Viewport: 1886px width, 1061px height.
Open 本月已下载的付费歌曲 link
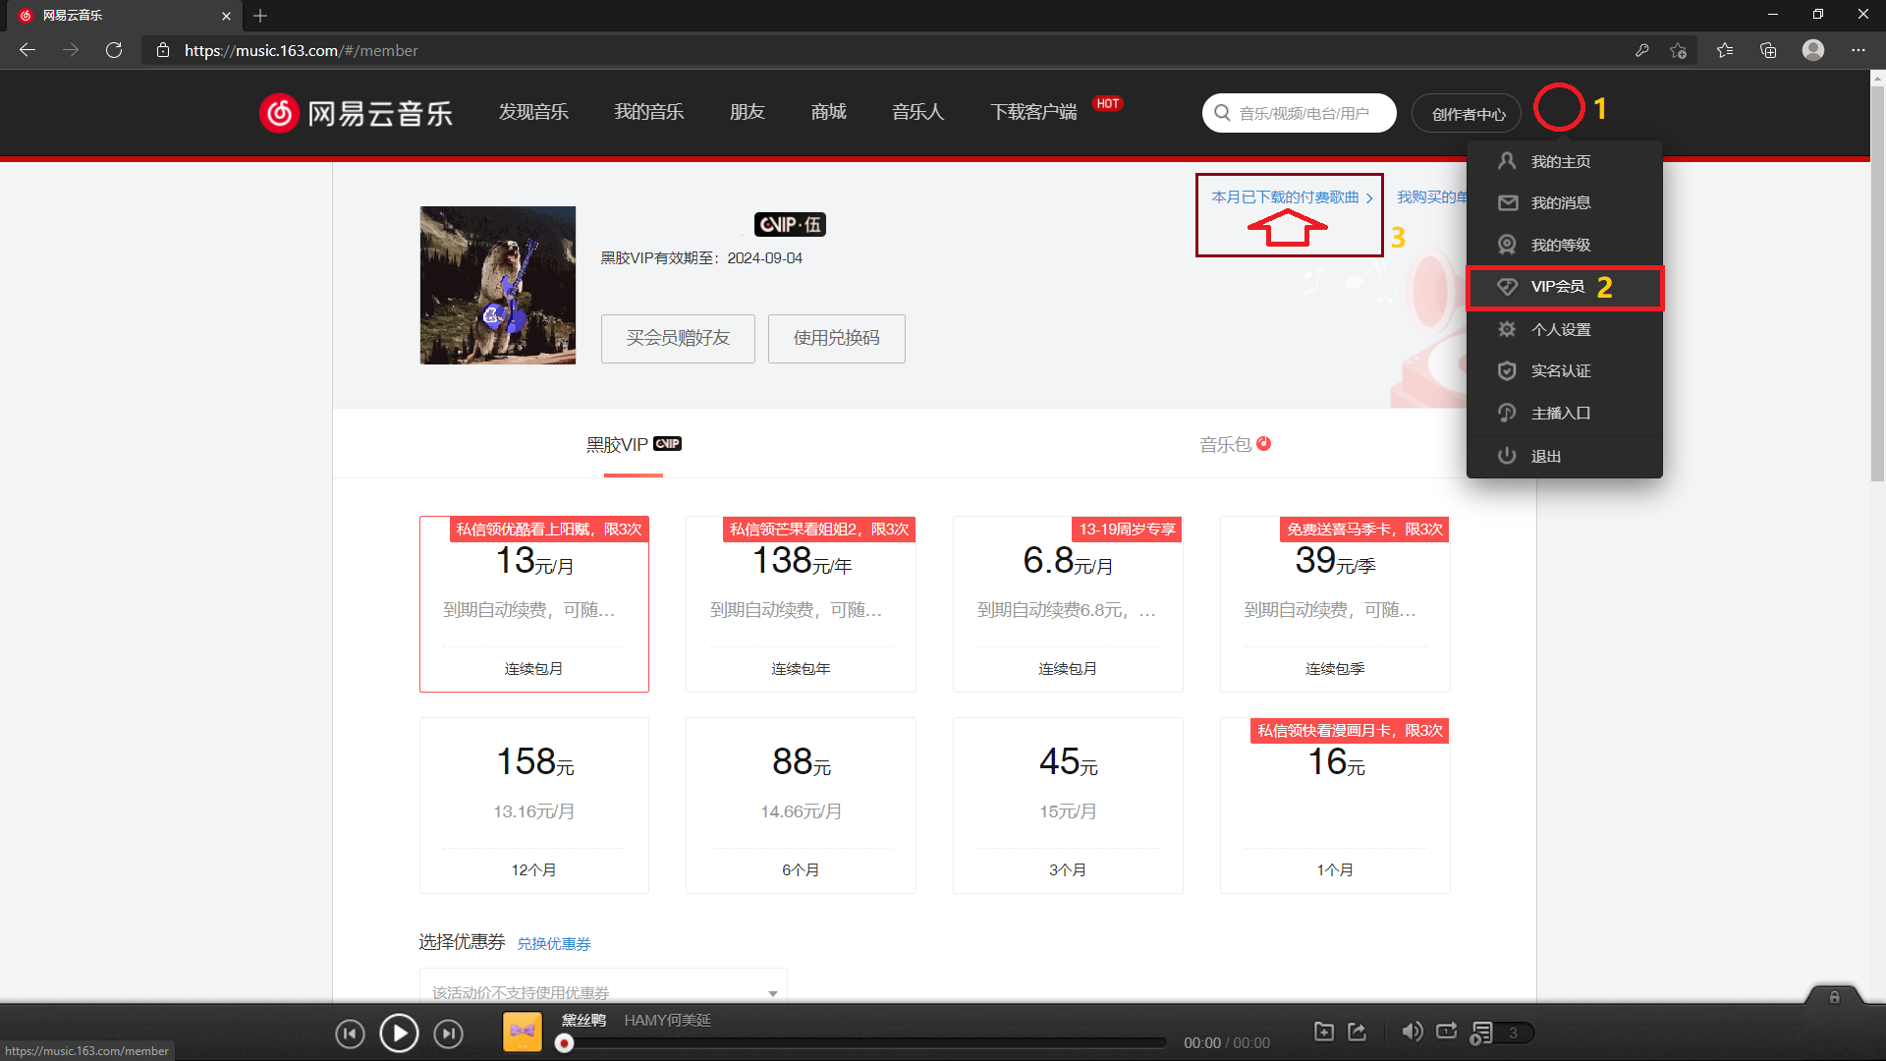1292,197
